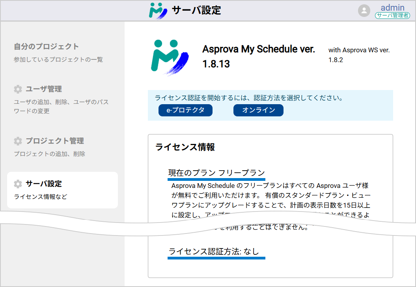Click the large Asprova My Schedule logo
This screenshot has width=416, height=287.
170,57
